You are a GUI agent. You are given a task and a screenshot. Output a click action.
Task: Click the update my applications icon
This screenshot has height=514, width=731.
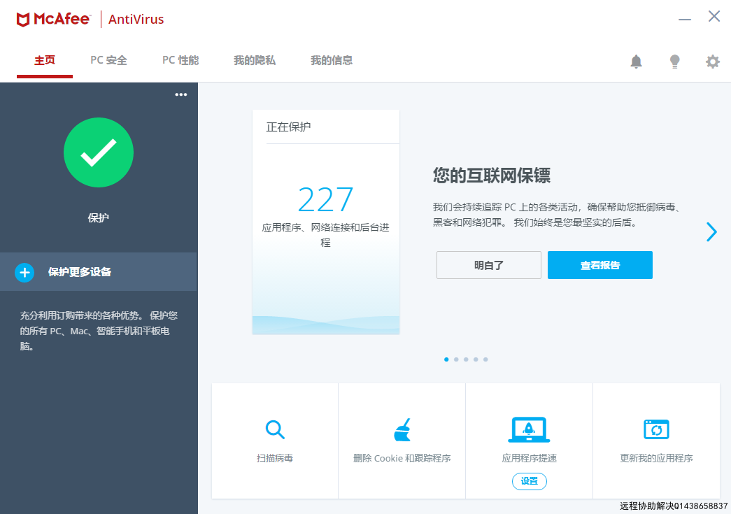656,429
